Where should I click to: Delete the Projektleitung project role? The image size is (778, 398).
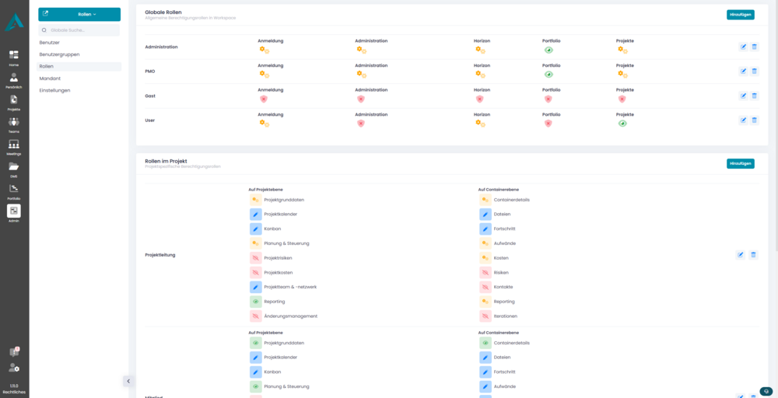753,255
